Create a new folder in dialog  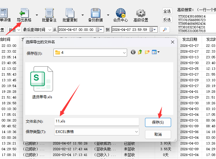pyautogui.click(x=147, y=52)
